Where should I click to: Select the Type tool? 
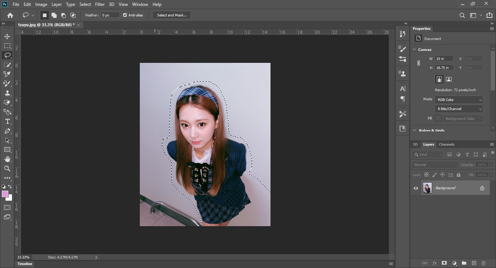click(7, 122)
